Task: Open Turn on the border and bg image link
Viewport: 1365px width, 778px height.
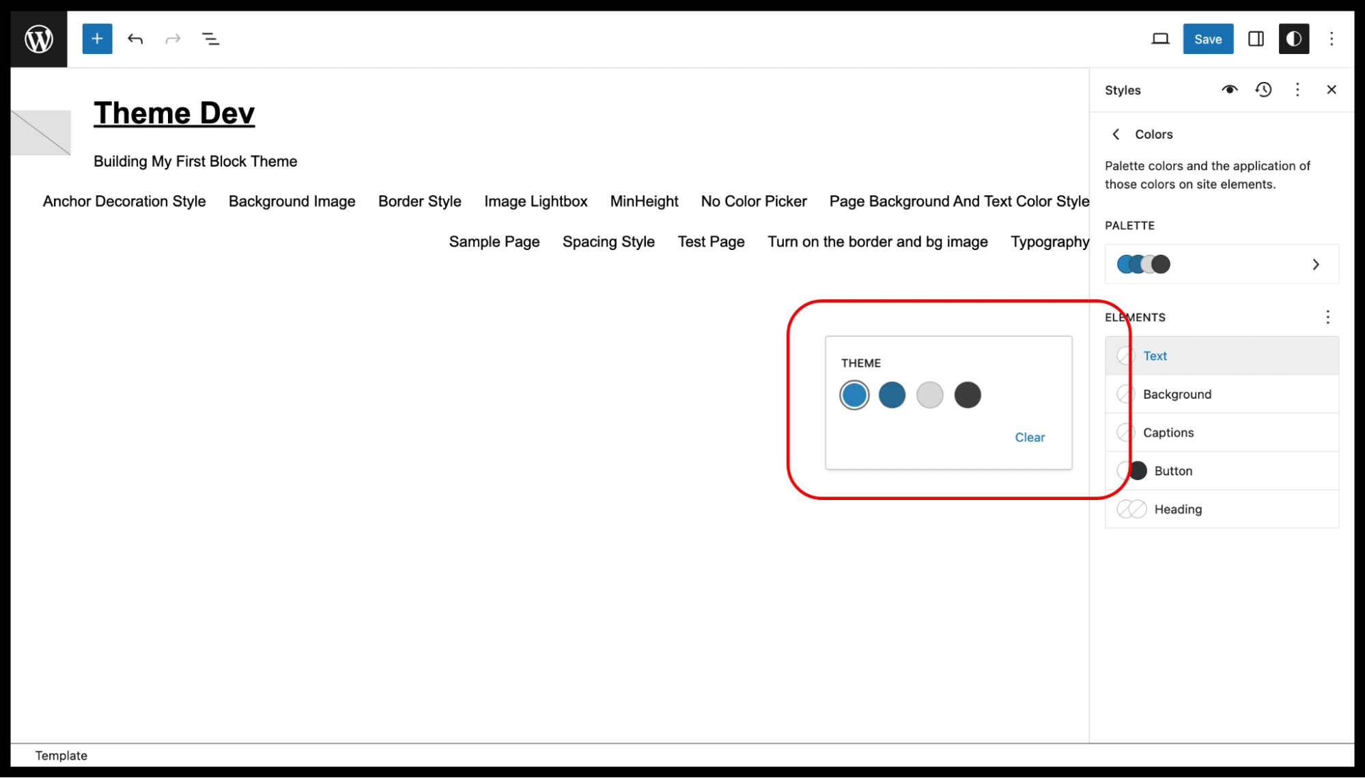Action: [x=877, y=242]
